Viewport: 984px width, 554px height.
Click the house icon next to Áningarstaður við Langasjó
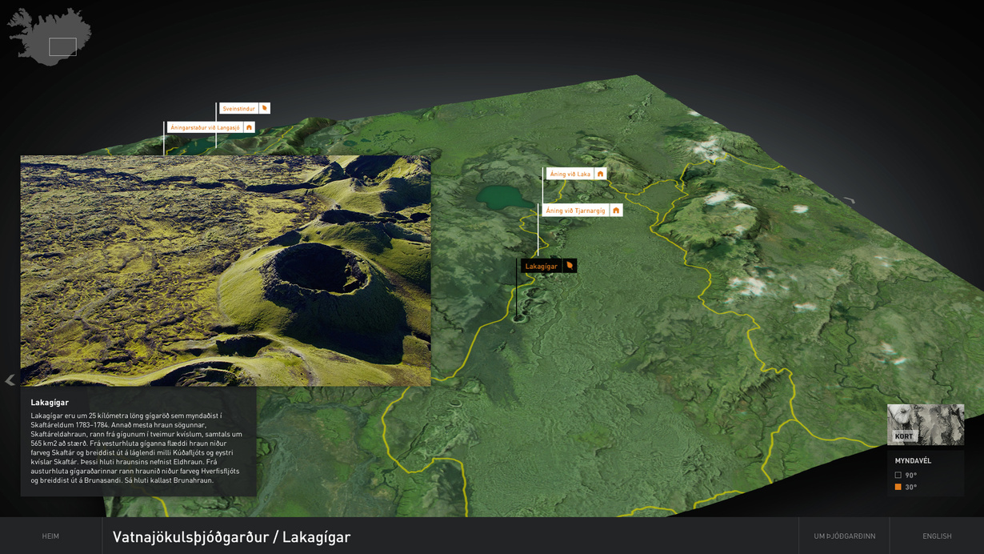click(x=249, y=127)
